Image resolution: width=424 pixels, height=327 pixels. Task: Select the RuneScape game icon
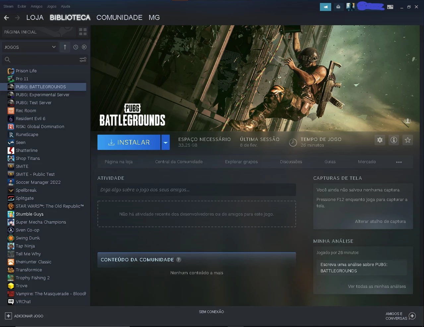point(11,135)
